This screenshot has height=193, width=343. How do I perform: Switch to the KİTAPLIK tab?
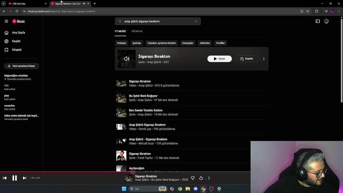137,31
